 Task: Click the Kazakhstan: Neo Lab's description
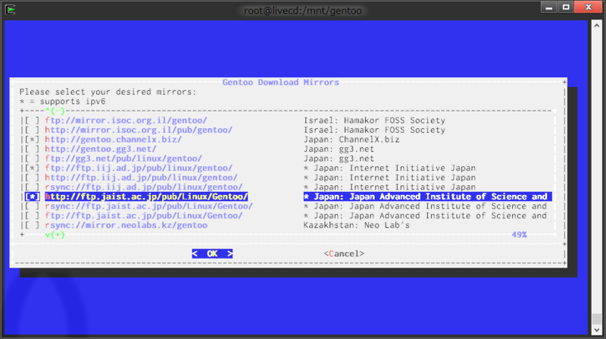(356, 225)
